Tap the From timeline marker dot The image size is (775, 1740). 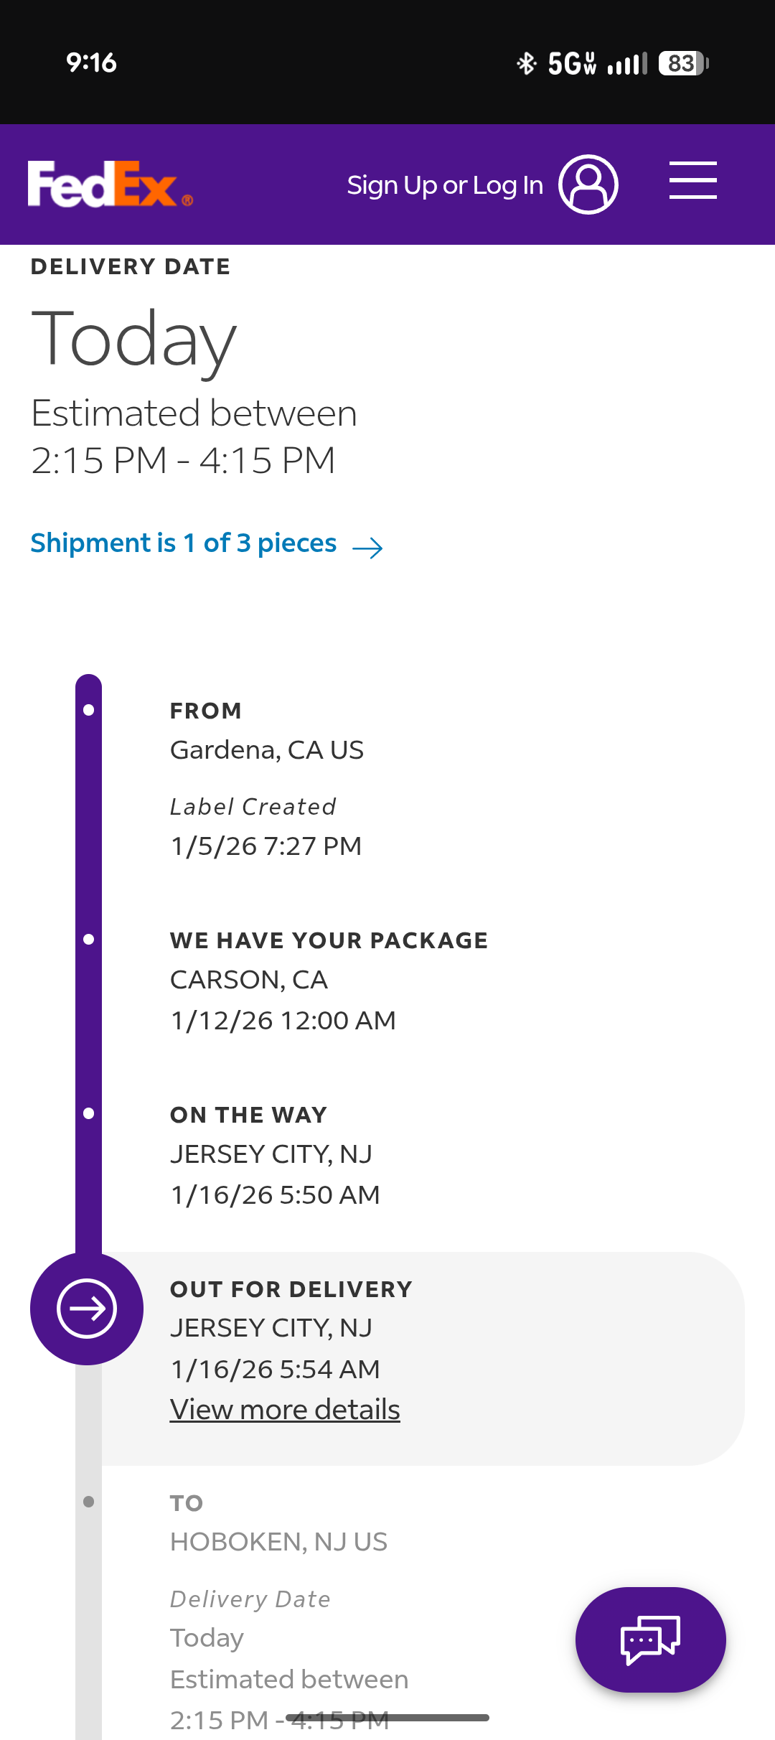click(x=89, y=710)
